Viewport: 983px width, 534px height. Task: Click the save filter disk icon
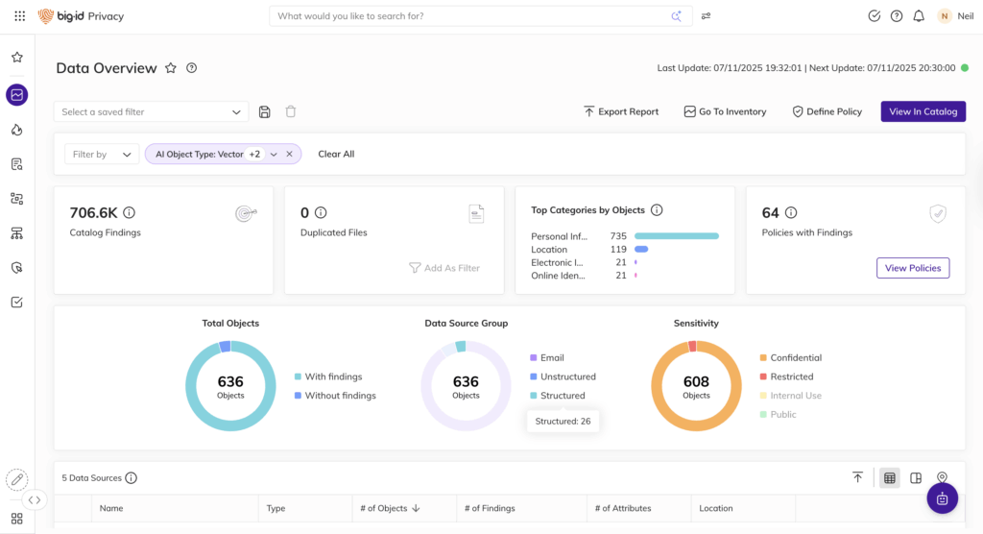[265, 112]
